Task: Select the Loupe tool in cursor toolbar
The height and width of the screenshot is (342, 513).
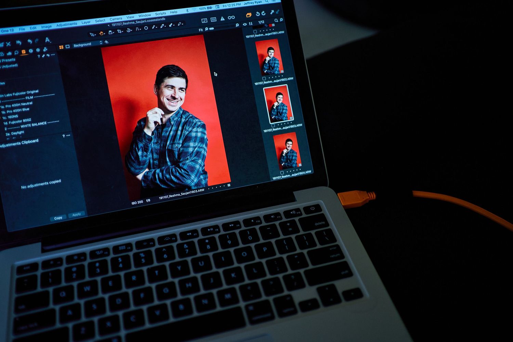Action: (x=110, y=32)
